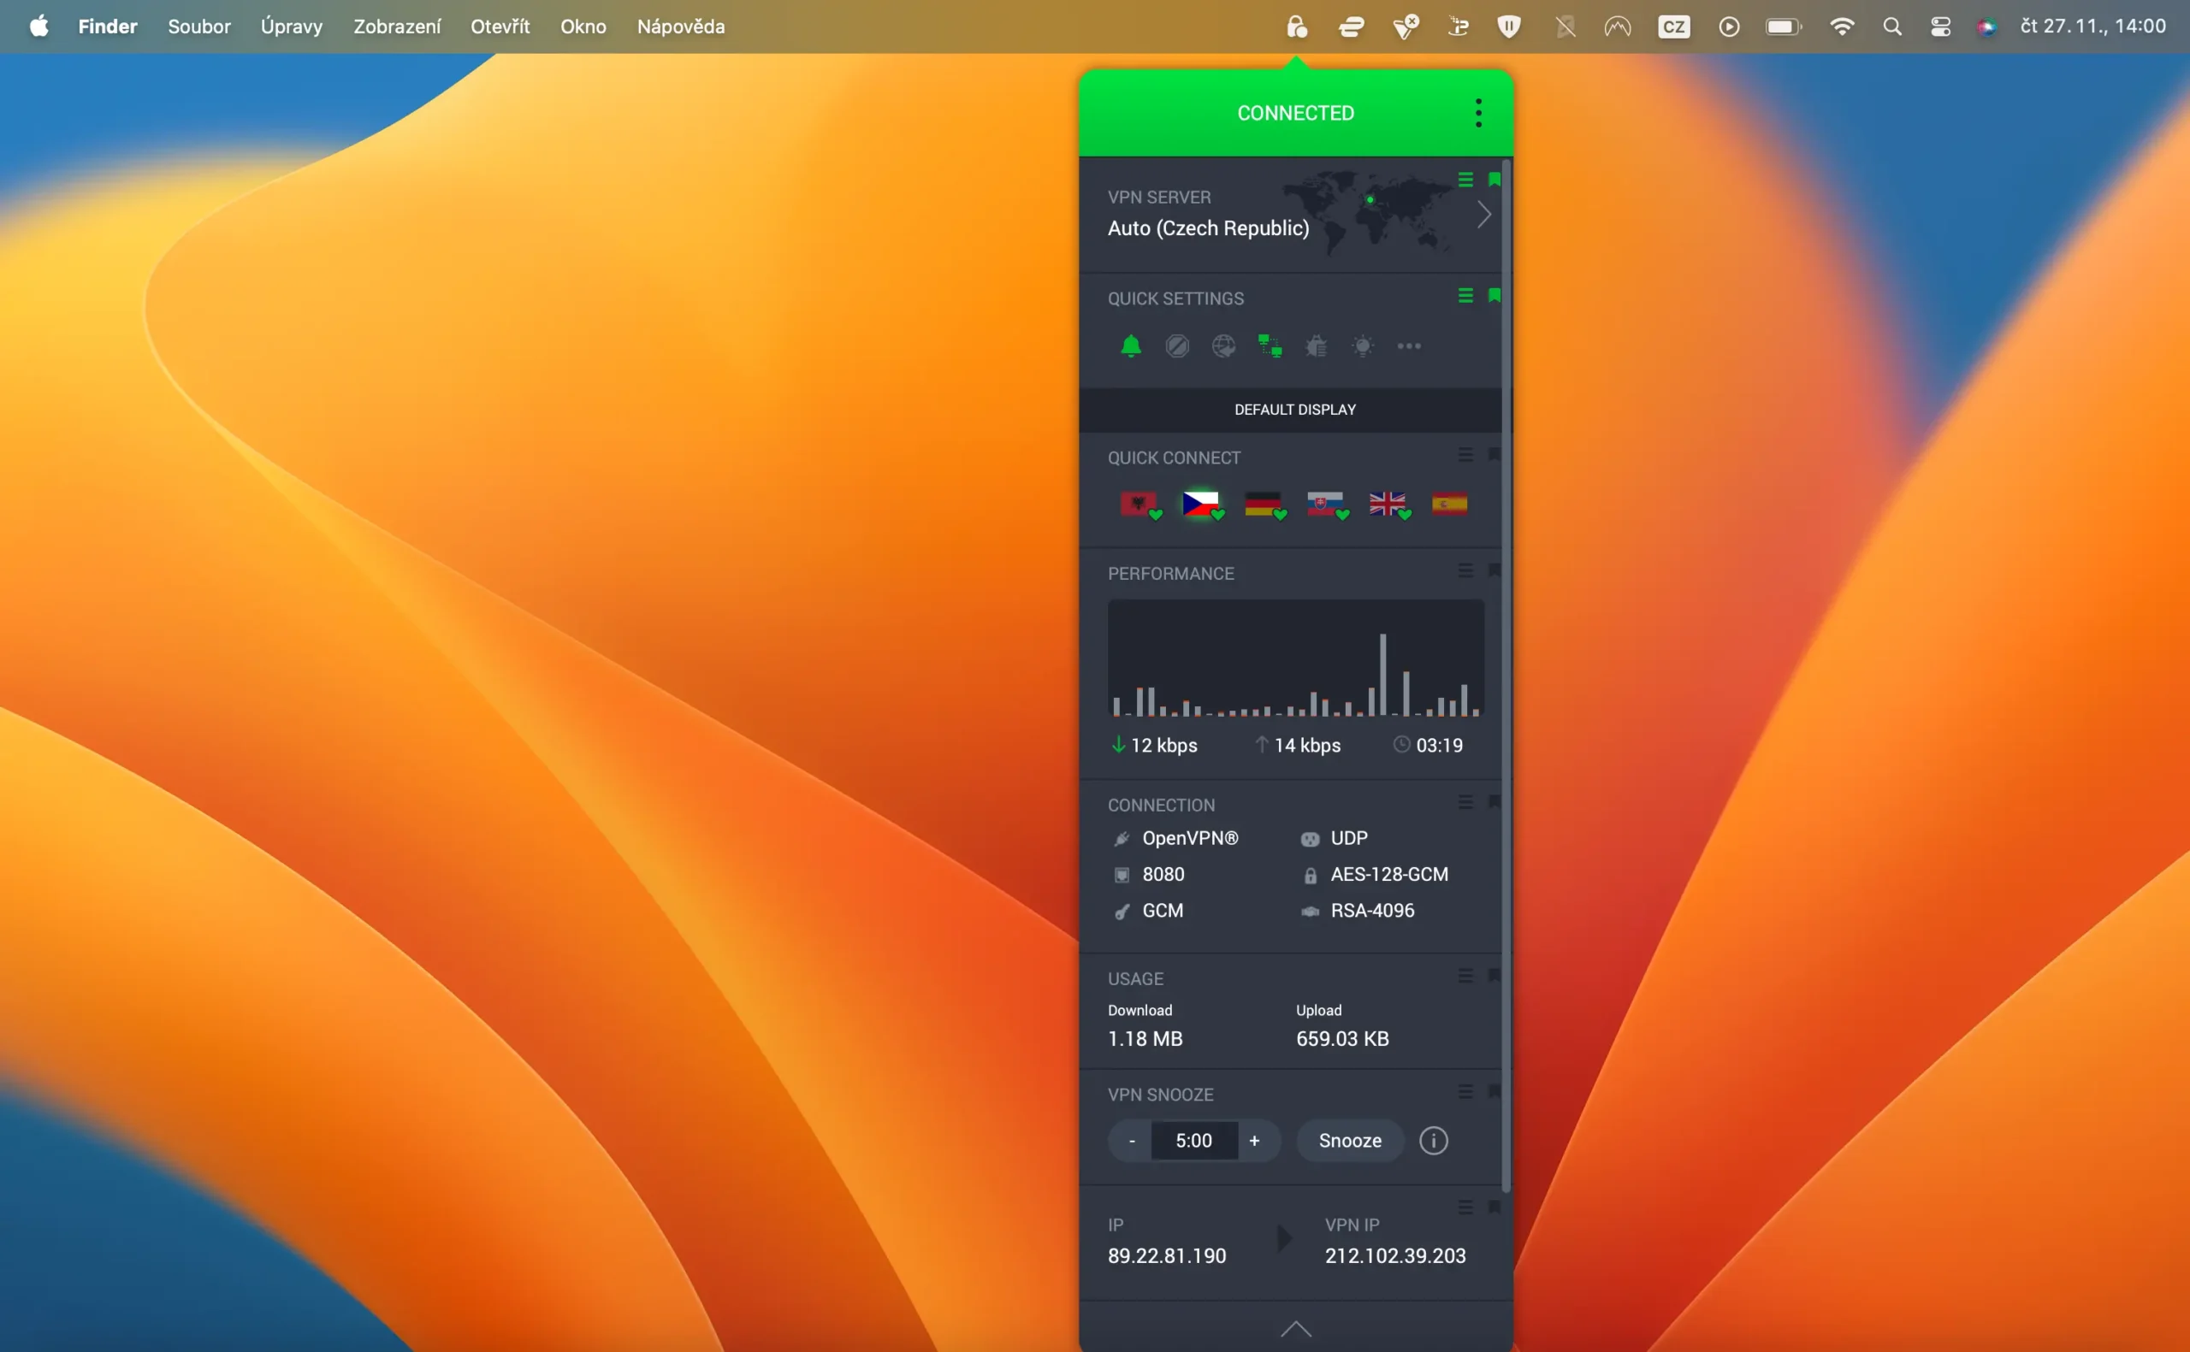Pin the VPN Server tile as favorite
Screen dimensions: 2190x1352
point(1495,179)
